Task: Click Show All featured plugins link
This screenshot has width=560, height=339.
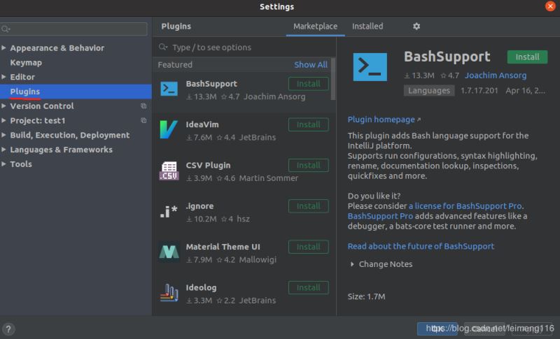Action: tap(311, 65)
